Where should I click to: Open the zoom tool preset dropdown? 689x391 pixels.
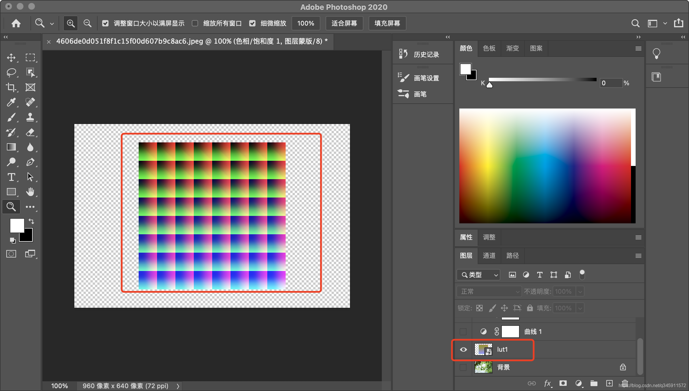[x=52, y=24]
